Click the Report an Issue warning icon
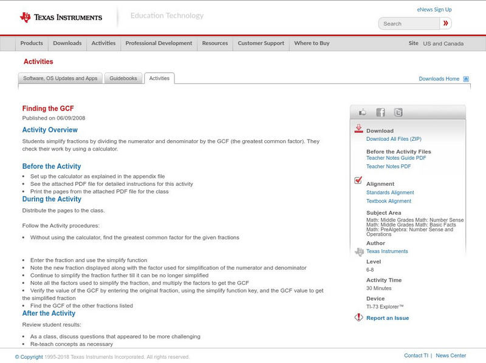 (358, 317)
